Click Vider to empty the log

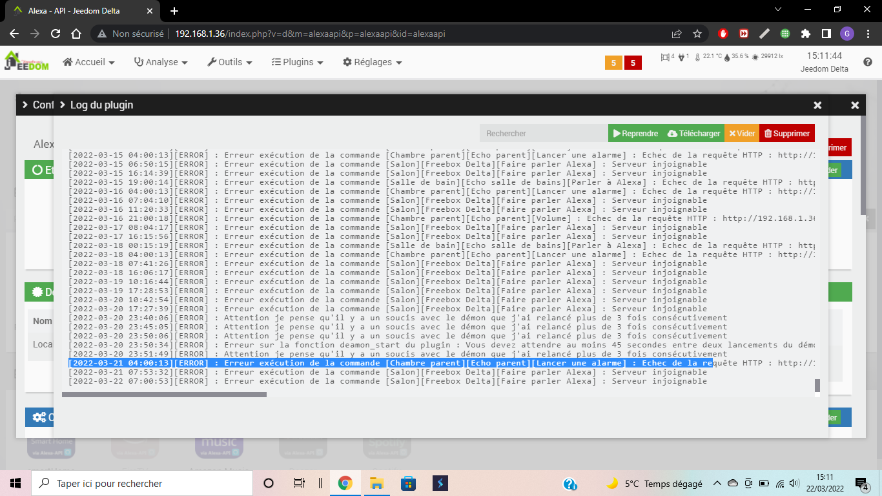point(742,133)
